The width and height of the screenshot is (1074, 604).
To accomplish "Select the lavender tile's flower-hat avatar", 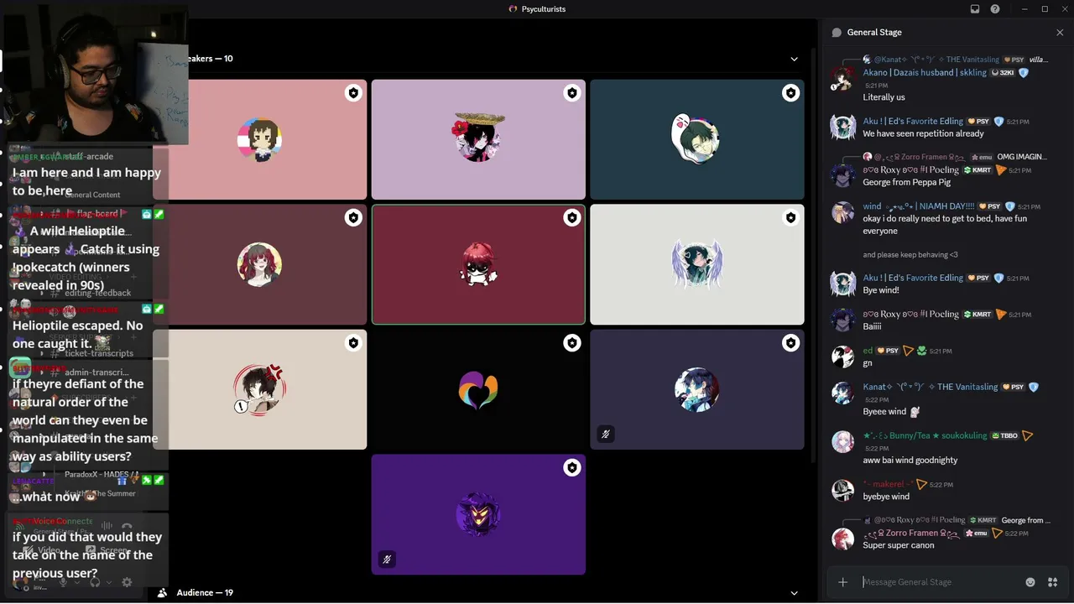I will 478,138.
